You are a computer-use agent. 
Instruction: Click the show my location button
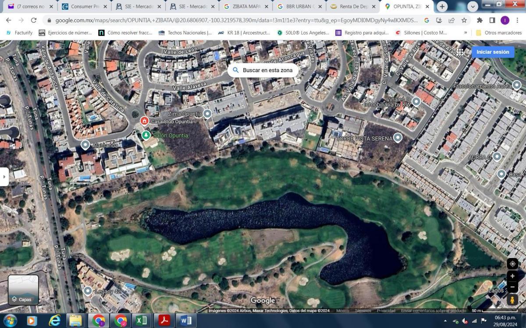point(512,264)
